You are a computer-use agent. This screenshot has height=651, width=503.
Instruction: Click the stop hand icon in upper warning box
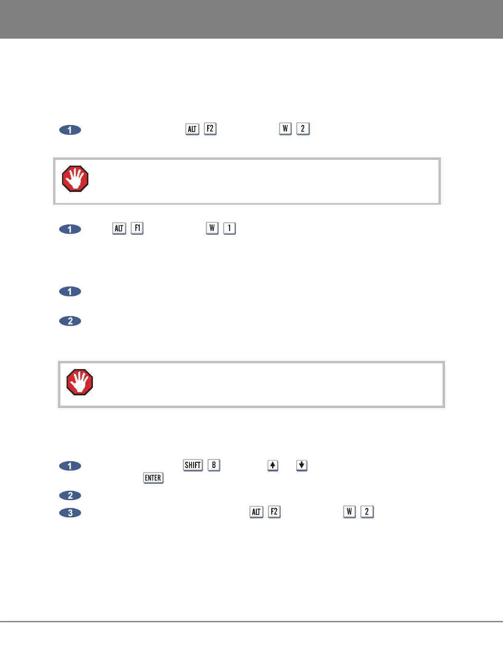click(x=75, y=179)
